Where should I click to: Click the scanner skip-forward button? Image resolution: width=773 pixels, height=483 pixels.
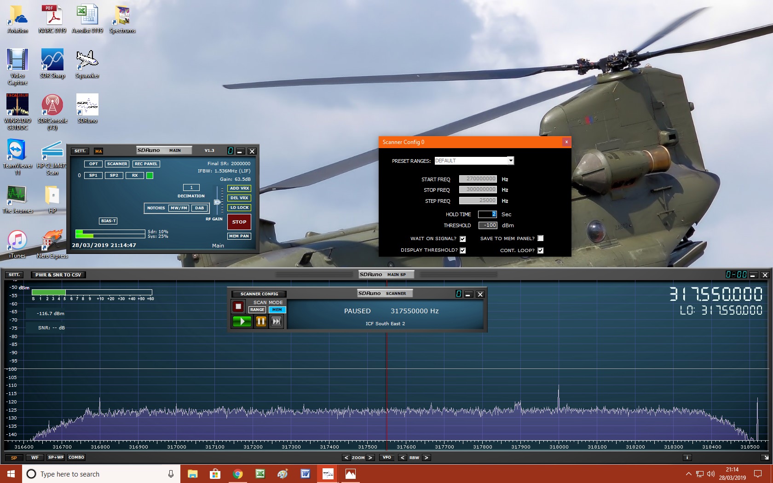click(x=276, y=322)
